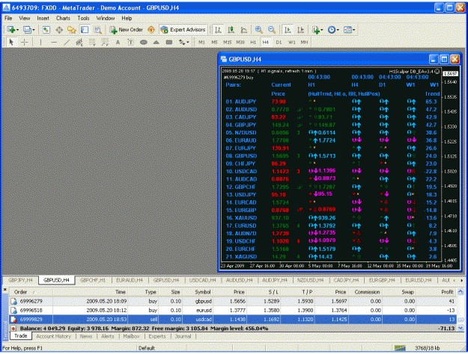Select the Crosshair tool
Image resolution: width=468 pixels, height=354 pixels.
click(25, 43)
